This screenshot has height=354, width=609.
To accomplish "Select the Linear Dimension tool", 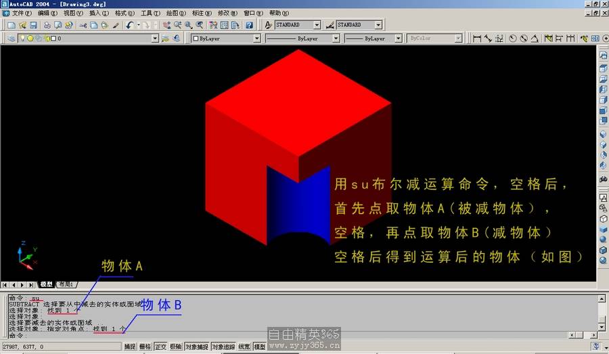I will pos(477,39).
